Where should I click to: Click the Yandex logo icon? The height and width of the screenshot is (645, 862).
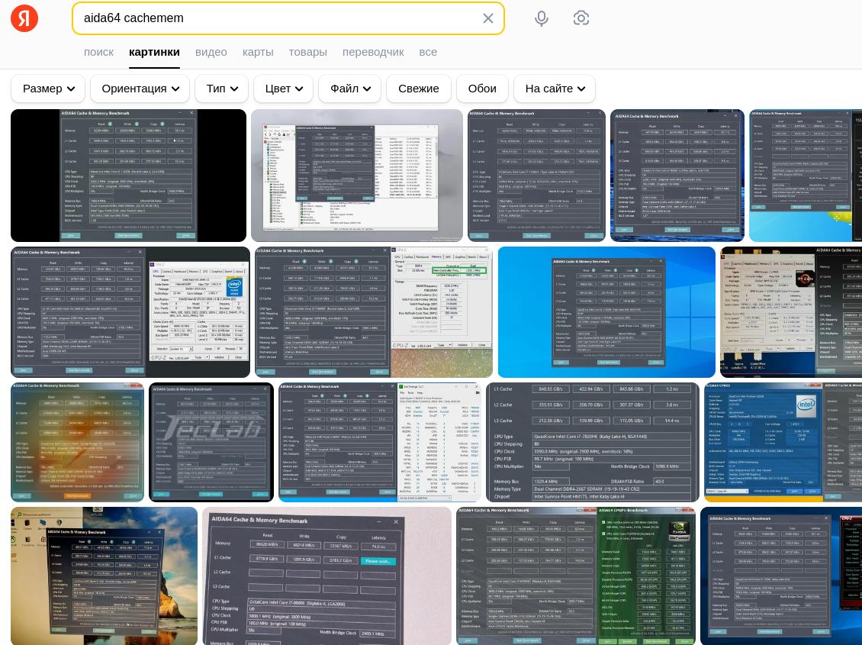point(24,18)
